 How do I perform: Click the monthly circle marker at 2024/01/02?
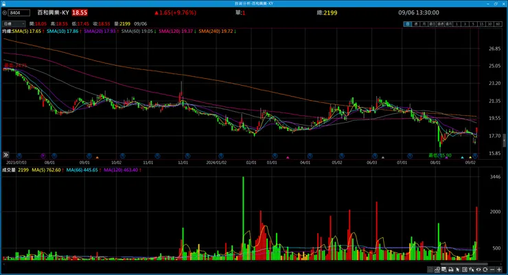[x=221, y=156]
